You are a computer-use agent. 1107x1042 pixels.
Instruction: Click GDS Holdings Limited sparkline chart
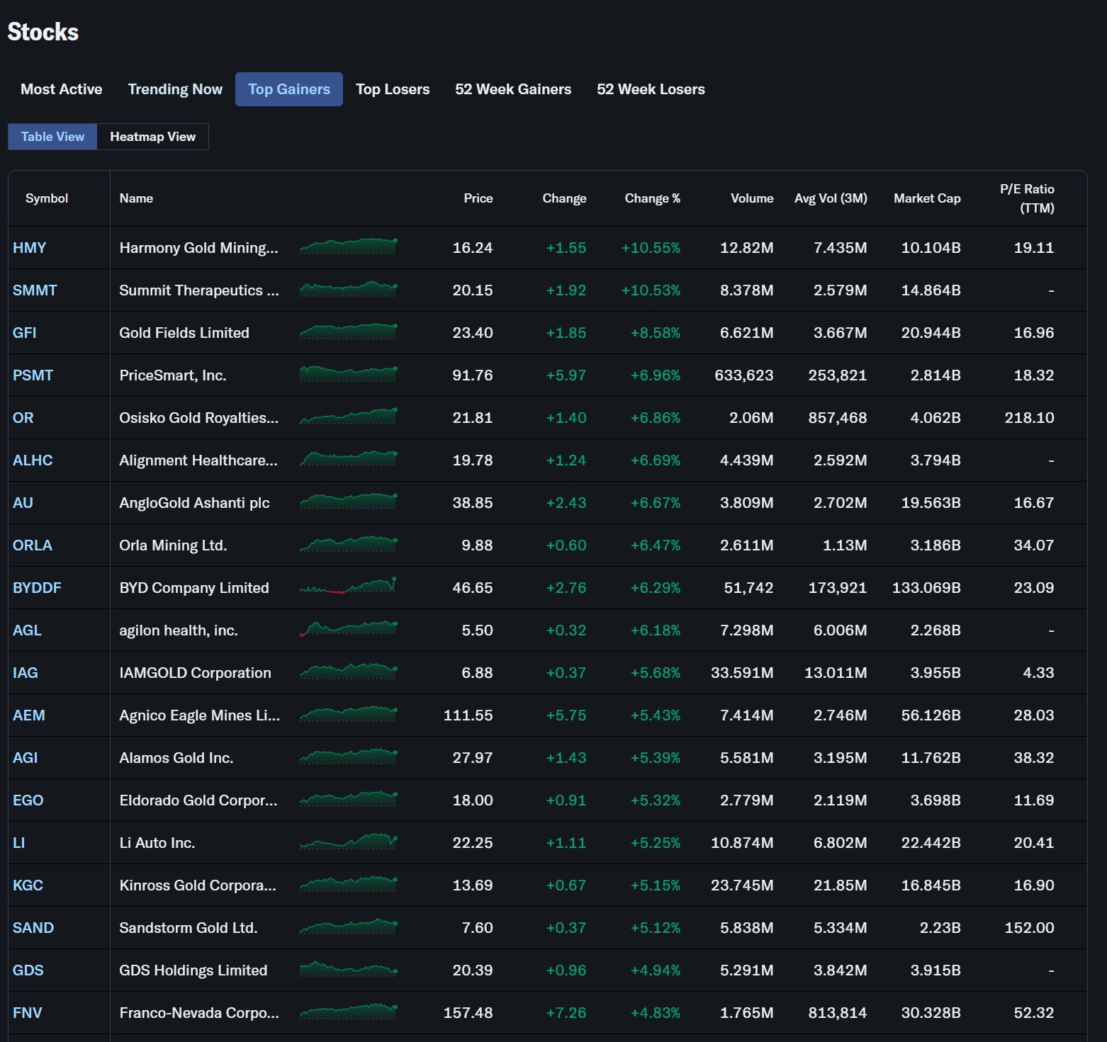coord(348,968)
